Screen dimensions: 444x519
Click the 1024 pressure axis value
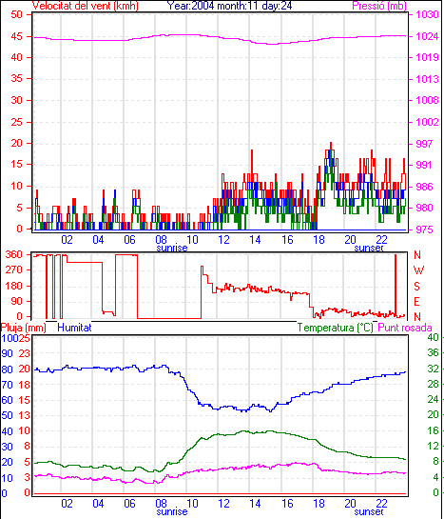pyautogui.click(x=427, y=36)
